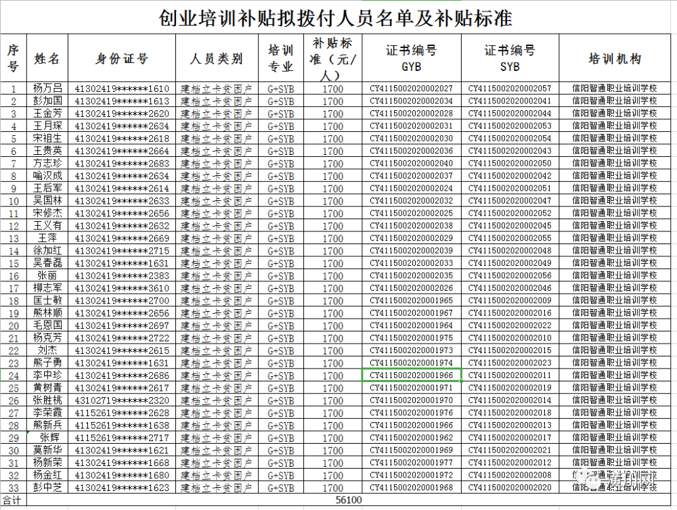Click SYB certificate CY4115002020002055
The width and height of the screenshot is (677, 510).
click(510, 238)
